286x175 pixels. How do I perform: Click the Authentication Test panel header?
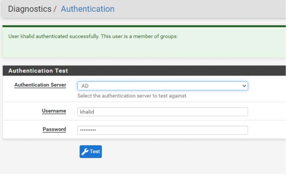[x=38, y=71]
